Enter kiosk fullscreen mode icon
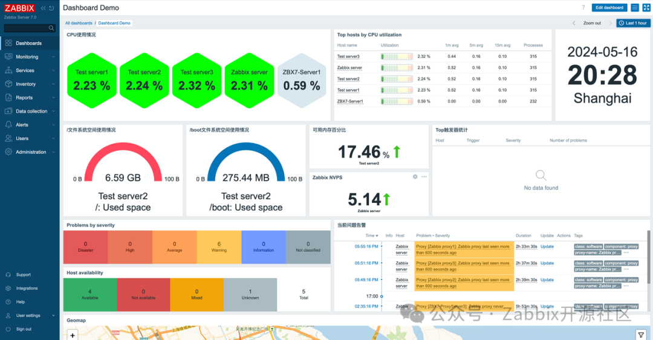This screenshot has width=653, height=340. coord(646,7)
